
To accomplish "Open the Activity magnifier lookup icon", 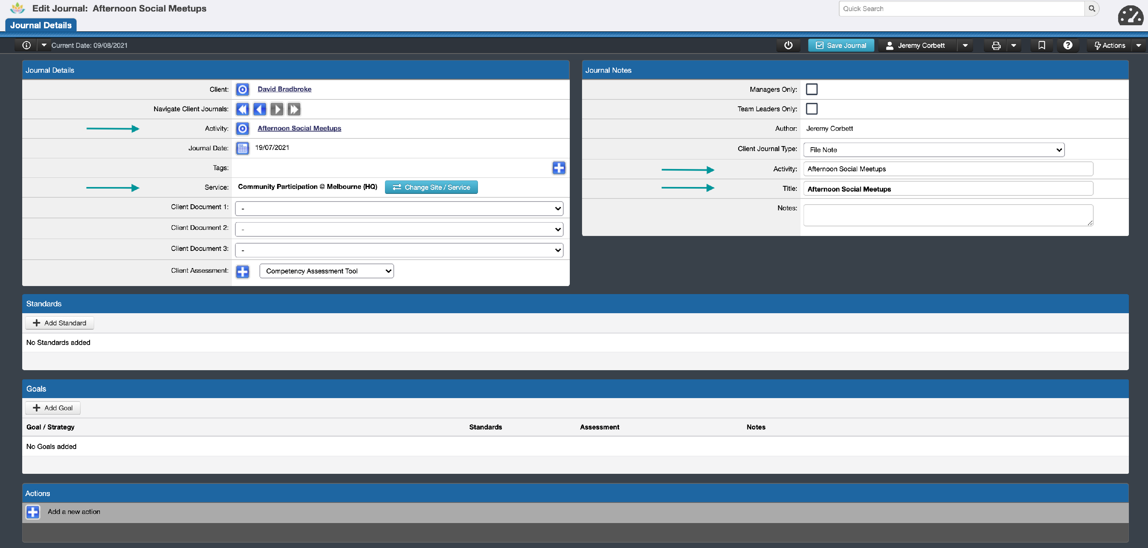I will pyautogui.click(x=243, y=128).
